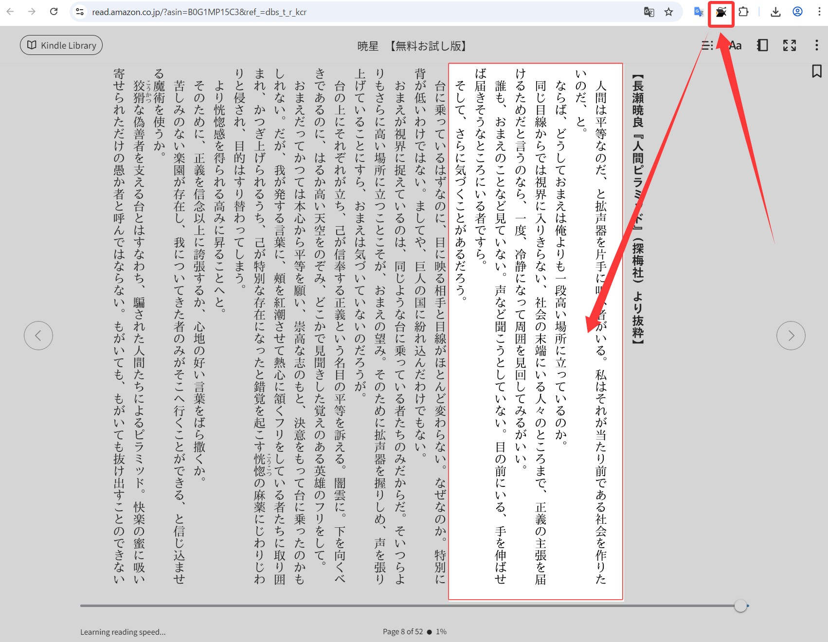Open the Kindle reader more options menu
The width and height of the screenshot is (828, 642).
click(816, 45)
